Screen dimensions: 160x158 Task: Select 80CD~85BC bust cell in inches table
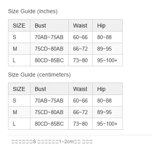click(x=49, y=60)
